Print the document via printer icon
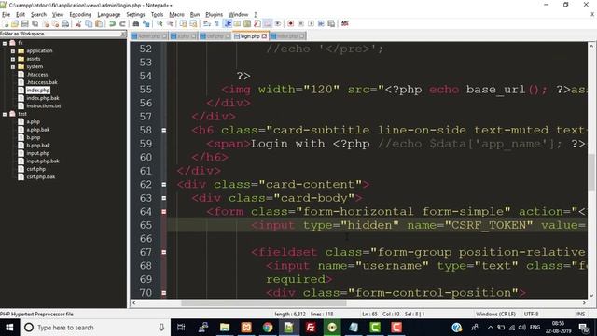Screen dimensions: 597x336 [x=65, y=23]
